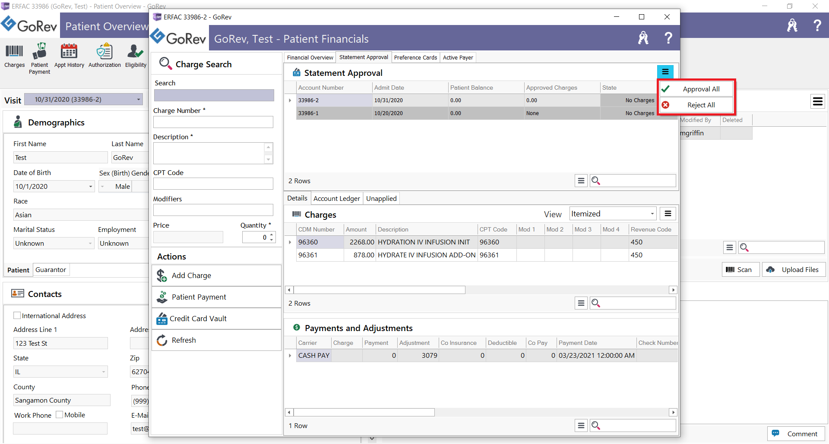This screenshot has width=829, height=444.
Task: Increase Quantity using up spinner arrow
Action: click(x=272, y=235)
